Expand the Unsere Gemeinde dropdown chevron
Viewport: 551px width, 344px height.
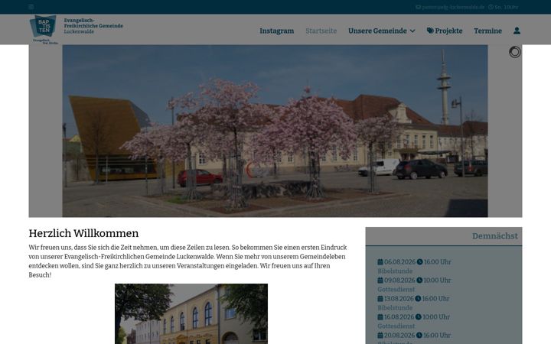(412, 31)
